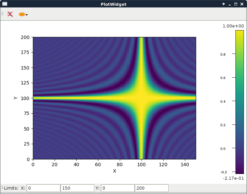247x194 pixels.
Task: Minimize the PlotWidget window
Action: point(230,4)
